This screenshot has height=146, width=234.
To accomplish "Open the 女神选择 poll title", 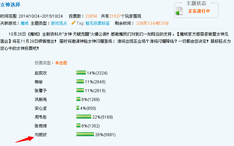I will [x=10, y=5].
